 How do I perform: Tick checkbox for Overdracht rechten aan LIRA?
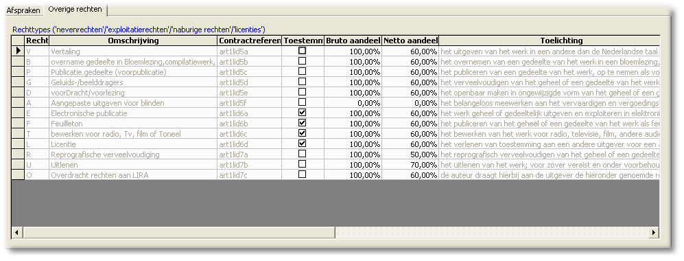tap(302, 174)
